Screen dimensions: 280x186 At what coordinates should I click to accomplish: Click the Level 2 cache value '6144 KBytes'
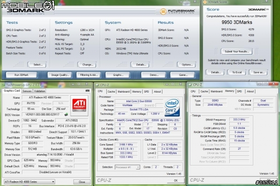169,153
